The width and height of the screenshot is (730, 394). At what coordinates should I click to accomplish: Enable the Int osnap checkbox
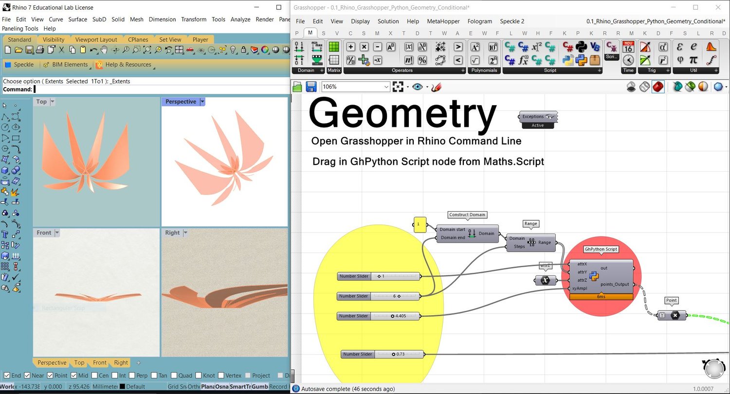click(x=114, y=376)
